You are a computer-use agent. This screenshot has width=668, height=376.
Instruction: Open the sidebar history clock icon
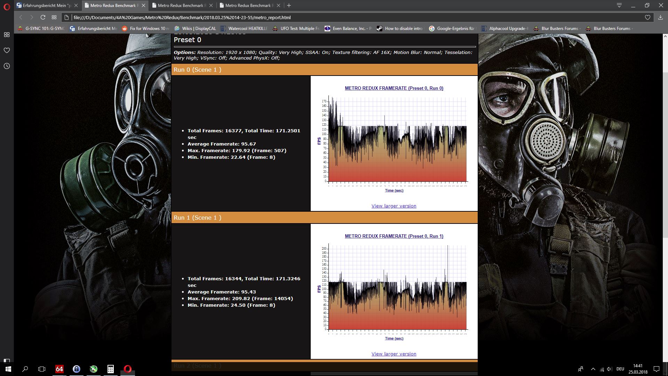(x=7, y=66)
